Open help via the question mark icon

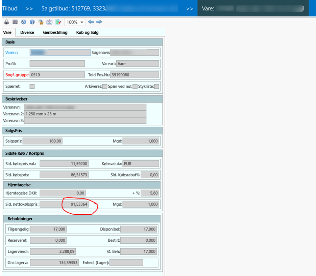pos(32,22)
